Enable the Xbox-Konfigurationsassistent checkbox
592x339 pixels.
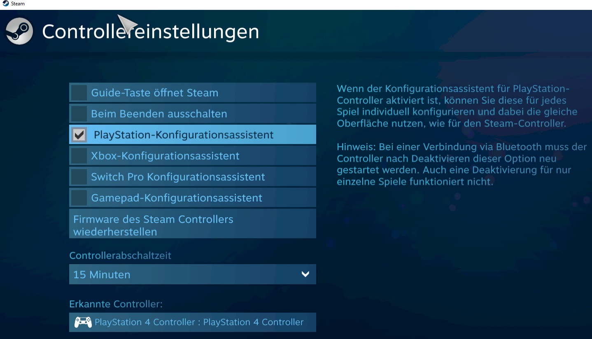pos(79,156)
